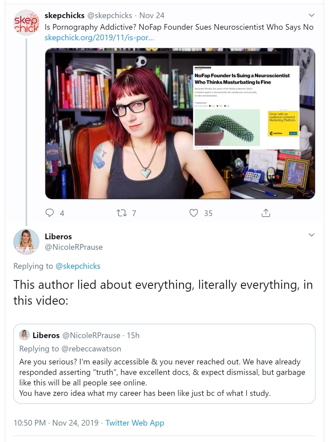The image size is (332, 442).
Task: Click the Liberos display name
Action: pyautogui.click(x=58, y=236)
